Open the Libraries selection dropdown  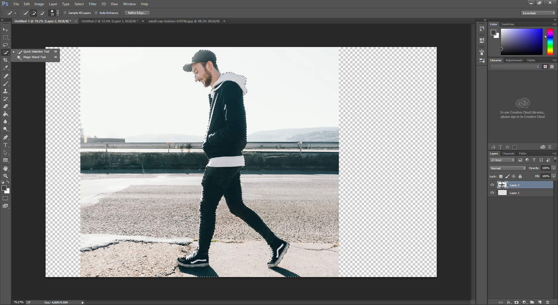(515, 67)
